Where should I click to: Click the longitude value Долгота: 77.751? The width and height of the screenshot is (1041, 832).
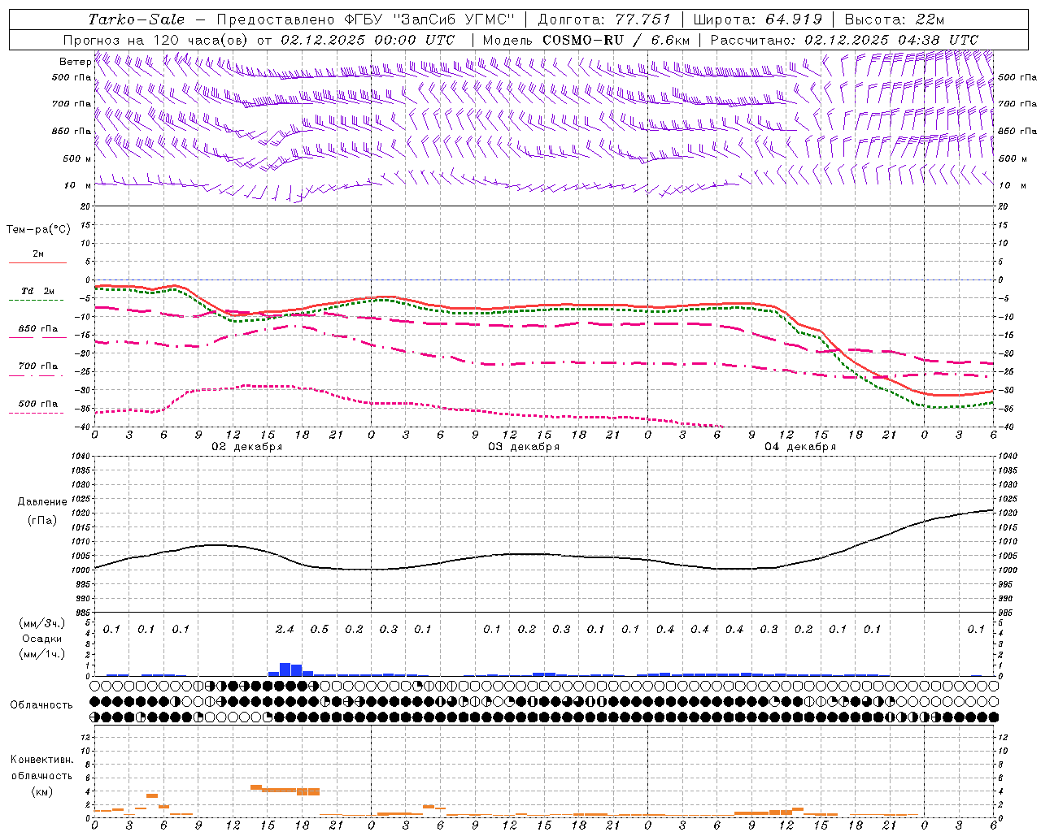[605, 19]
